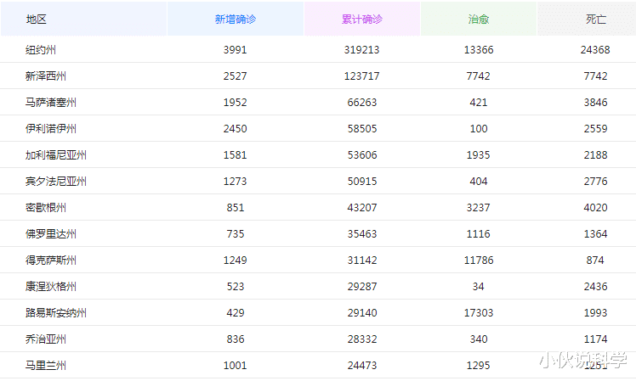Click new cases value 1952
The width and height of the screenshot is (636, 381).
tap(236, 103)
